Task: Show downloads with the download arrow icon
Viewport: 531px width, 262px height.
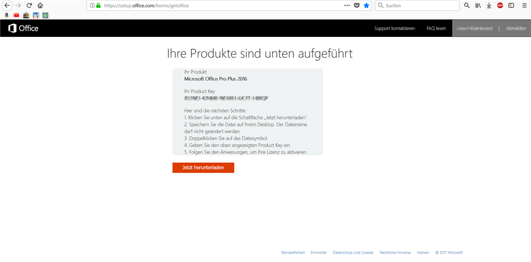Action: point(489,5)
